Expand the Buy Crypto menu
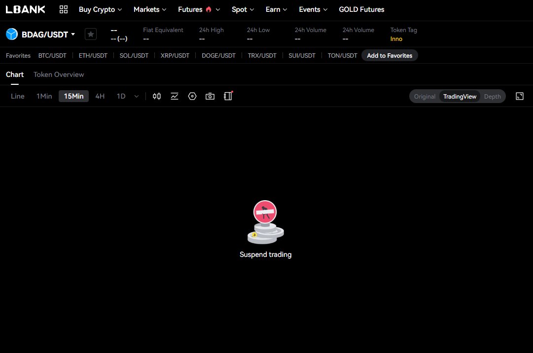The image size is (533, 353). [100, 9]
